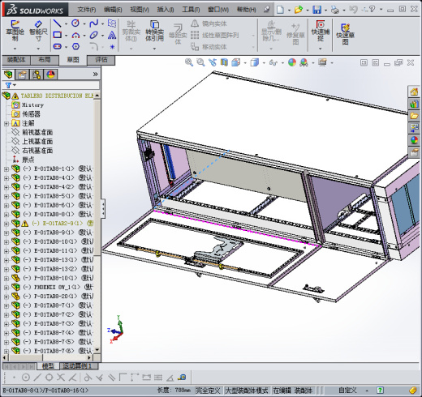The width and height of the screenshot is (422, 397).
Task: Click the Zoom to Fit icon
Action: coord(189,62)
